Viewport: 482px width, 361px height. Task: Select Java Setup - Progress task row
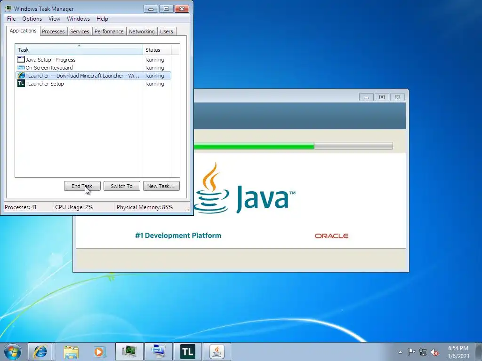[93, 60]
